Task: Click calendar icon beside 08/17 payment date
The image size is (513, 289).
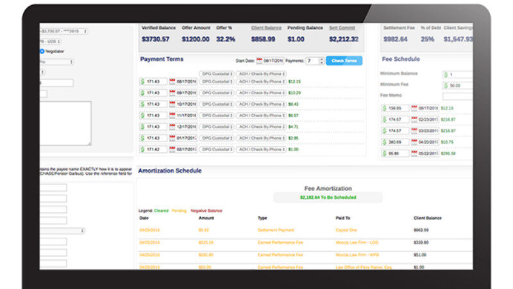Action: point(172,82)
